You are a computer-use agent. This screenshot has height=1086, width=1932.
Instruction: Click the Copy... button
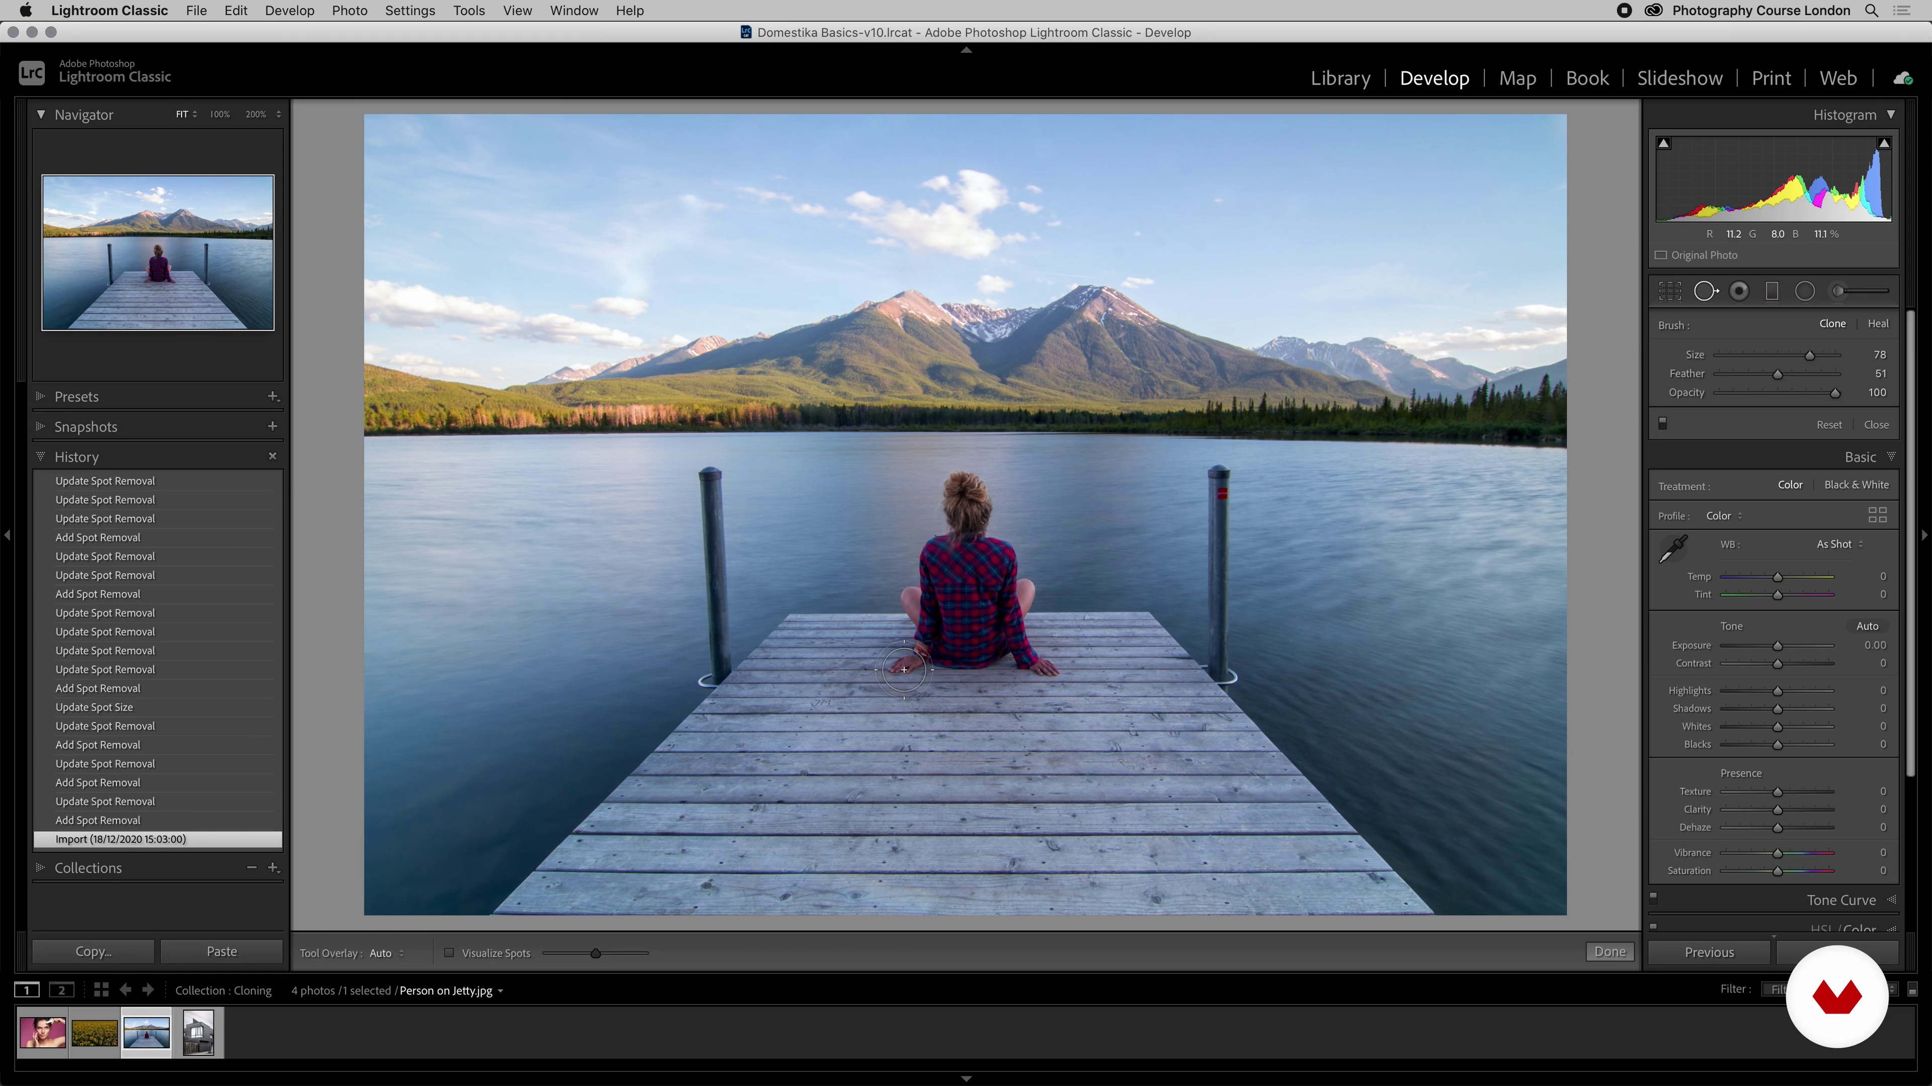point(93,951)
